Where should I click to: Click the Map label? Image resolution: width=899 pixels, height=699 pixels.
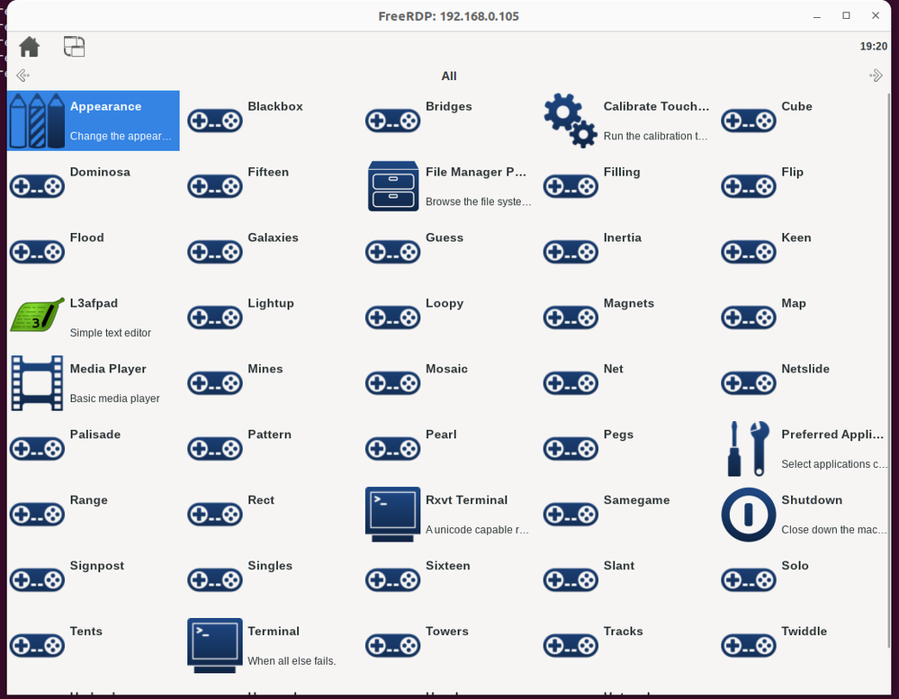794,303
